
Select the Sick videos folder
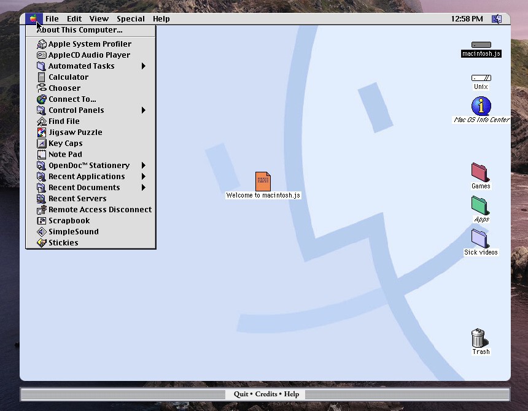click(480, 239)
